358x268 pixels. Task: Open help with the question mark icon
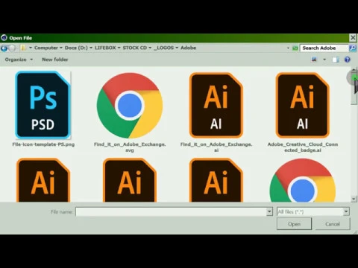pyautogui.click(x=348, y=60)
